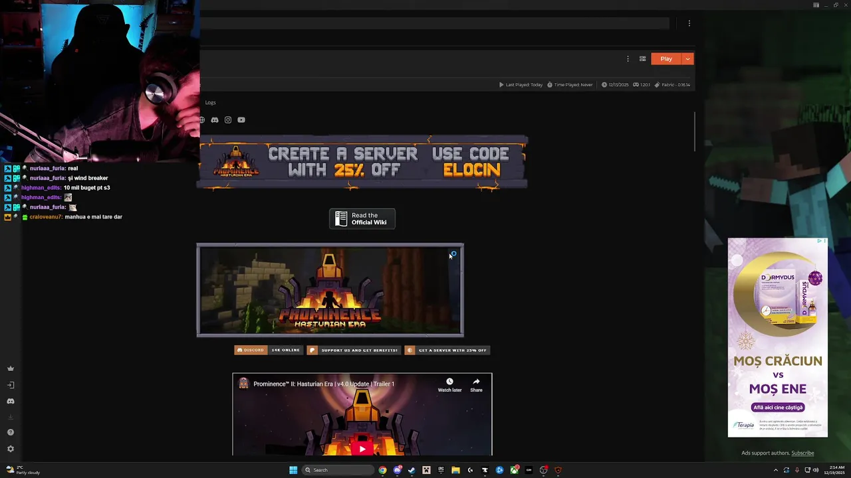The height and width of the screenshot is (478, 851).
Task: Open the settings gear in sidebar
Action: [x=11, y=449]
